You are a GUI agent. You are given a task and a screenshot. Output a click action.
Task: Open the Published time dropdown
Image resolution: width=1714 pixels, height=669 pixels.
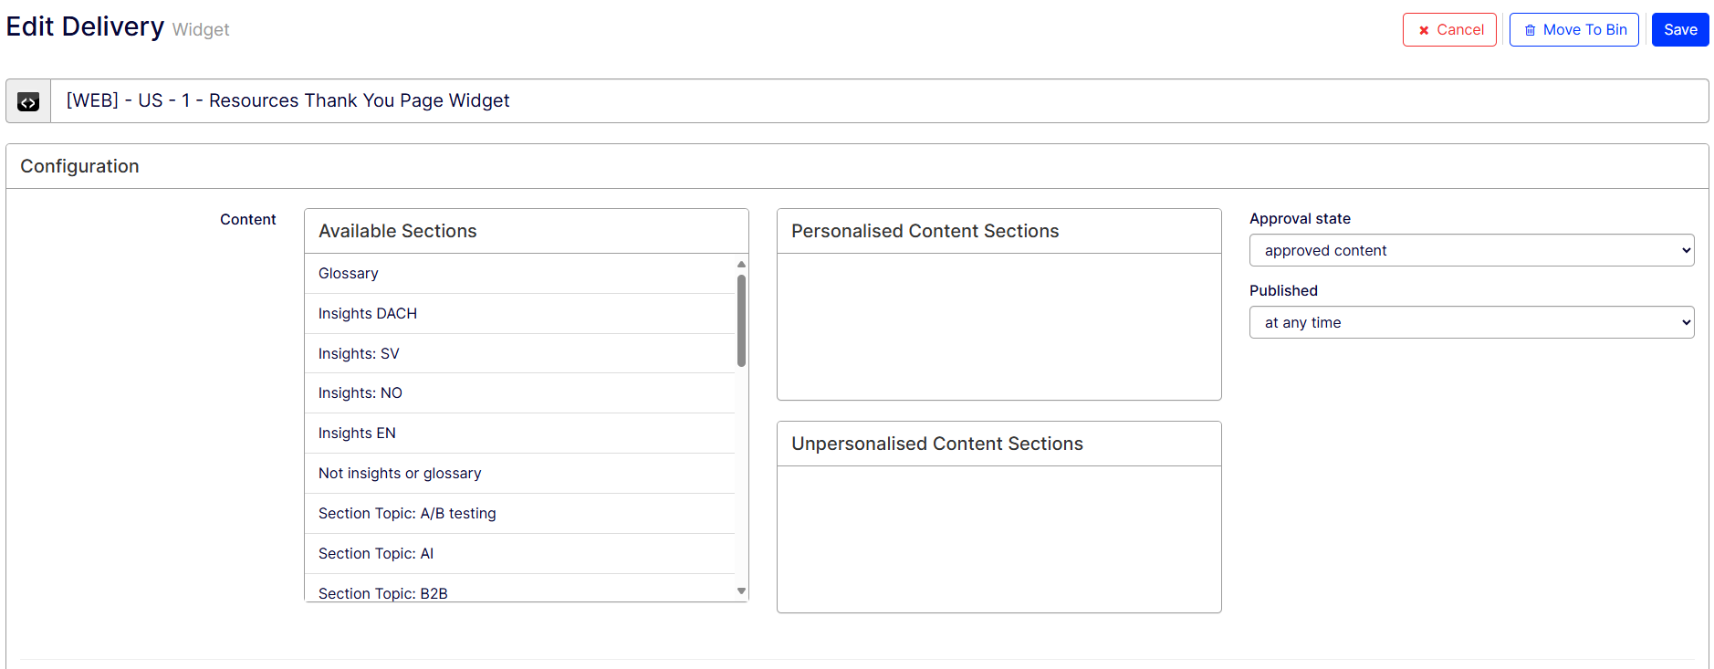tap(1470, 322)
